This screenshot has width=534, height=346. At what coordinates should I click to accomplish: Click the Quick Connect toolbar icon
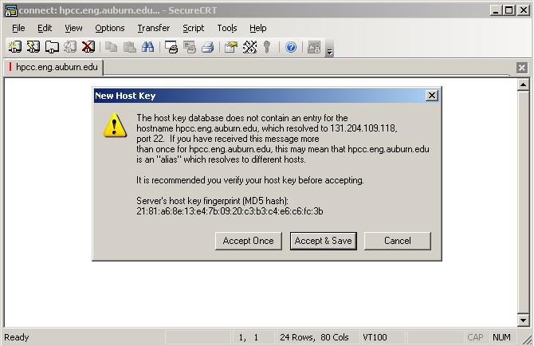pyautogui.click(x=33, y=47)
